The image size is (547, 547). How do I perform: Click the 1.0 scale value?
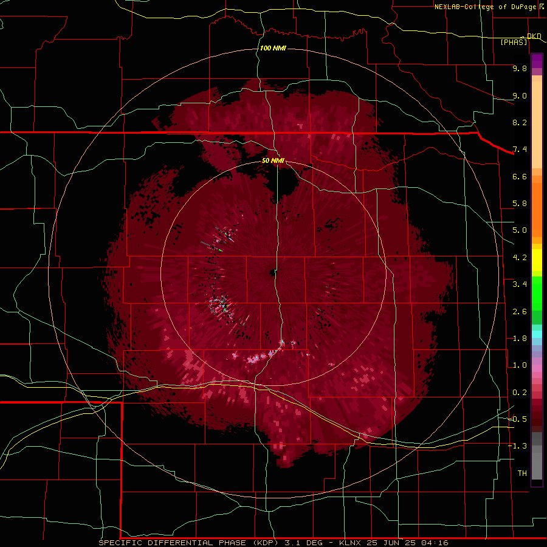[x=520, y=365]
